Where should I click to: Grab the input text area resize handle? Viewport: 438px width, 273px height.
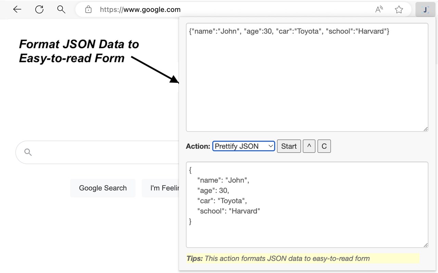[426, 129]
